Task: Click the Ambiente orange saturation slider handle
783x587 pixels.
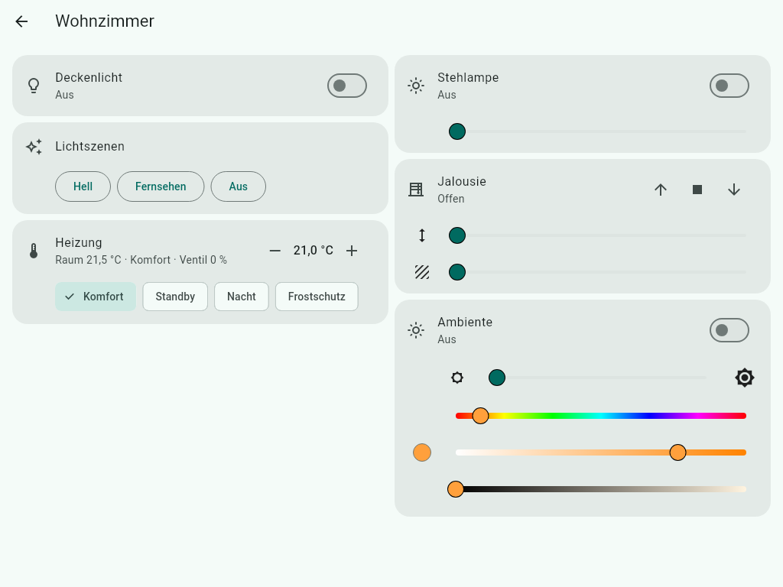Action: tap(677, 452)
